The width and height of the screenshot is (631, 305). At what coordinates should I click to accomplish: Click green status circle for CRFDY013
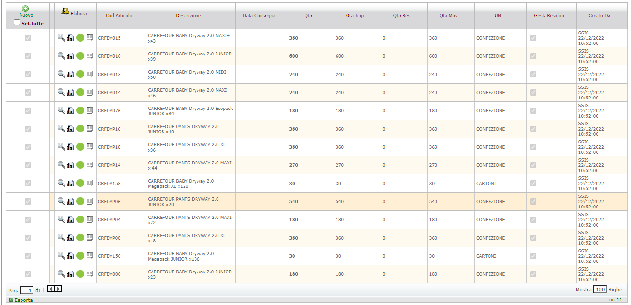[x=80, y=75]
